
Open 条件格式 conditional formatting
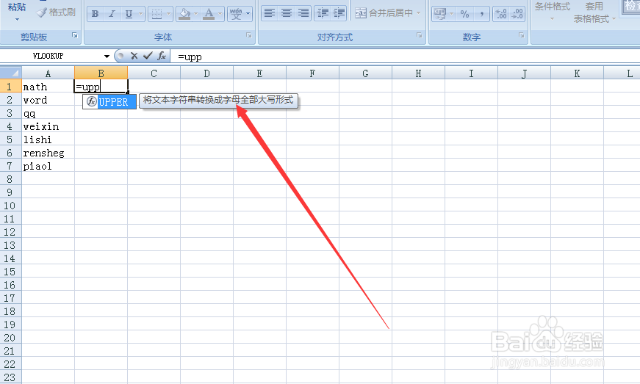553,12
